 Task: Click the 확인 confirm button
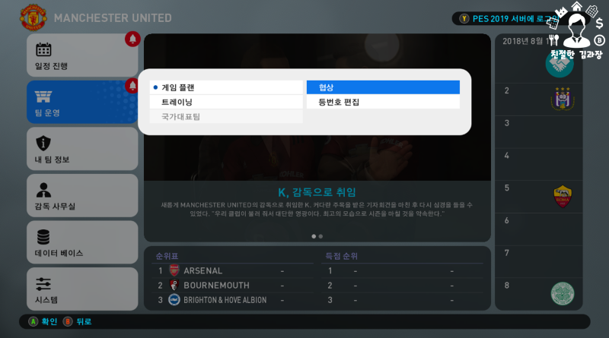click(43, 321)
